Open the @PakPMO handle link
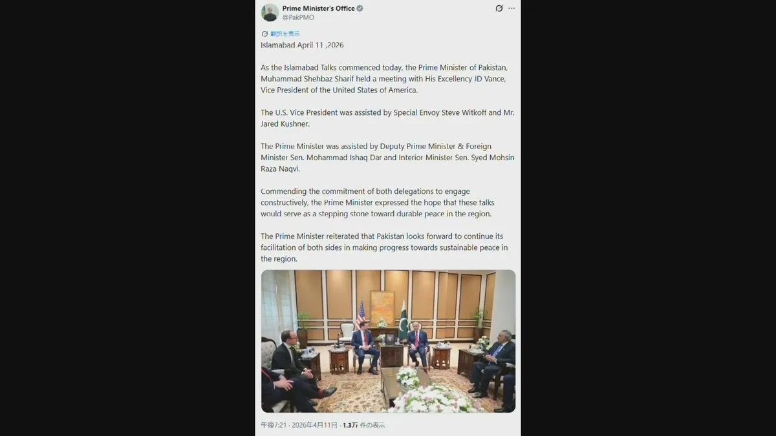This screenshot has width=776, height=436. pos(298,17)
